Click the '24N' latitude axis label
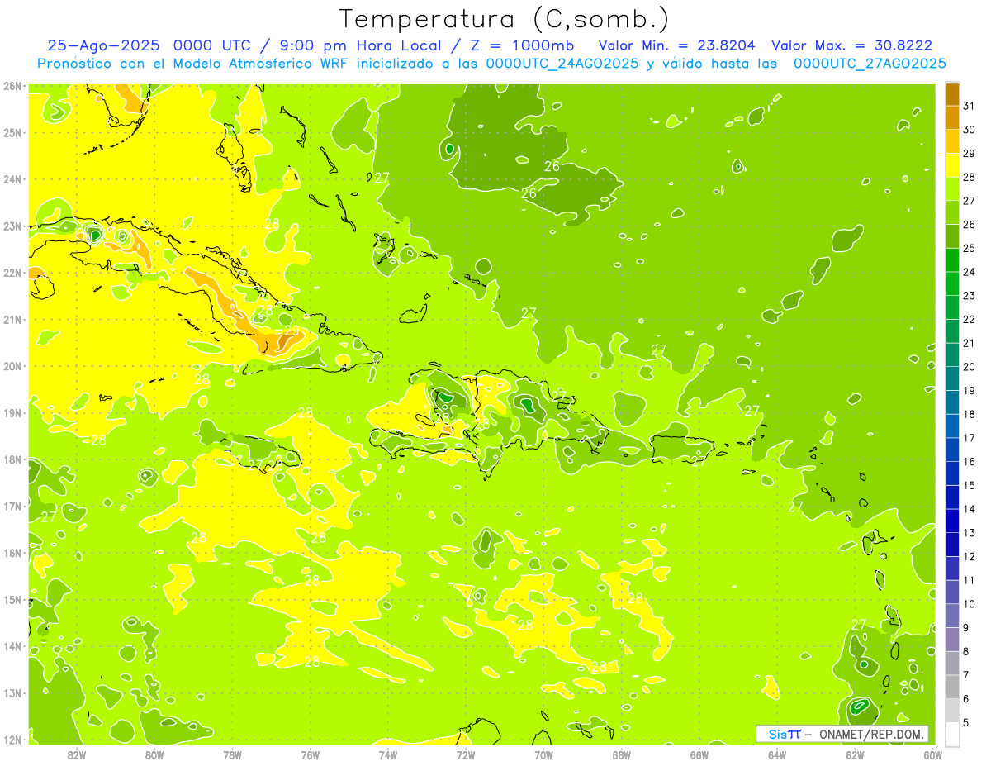 [12, 179]
